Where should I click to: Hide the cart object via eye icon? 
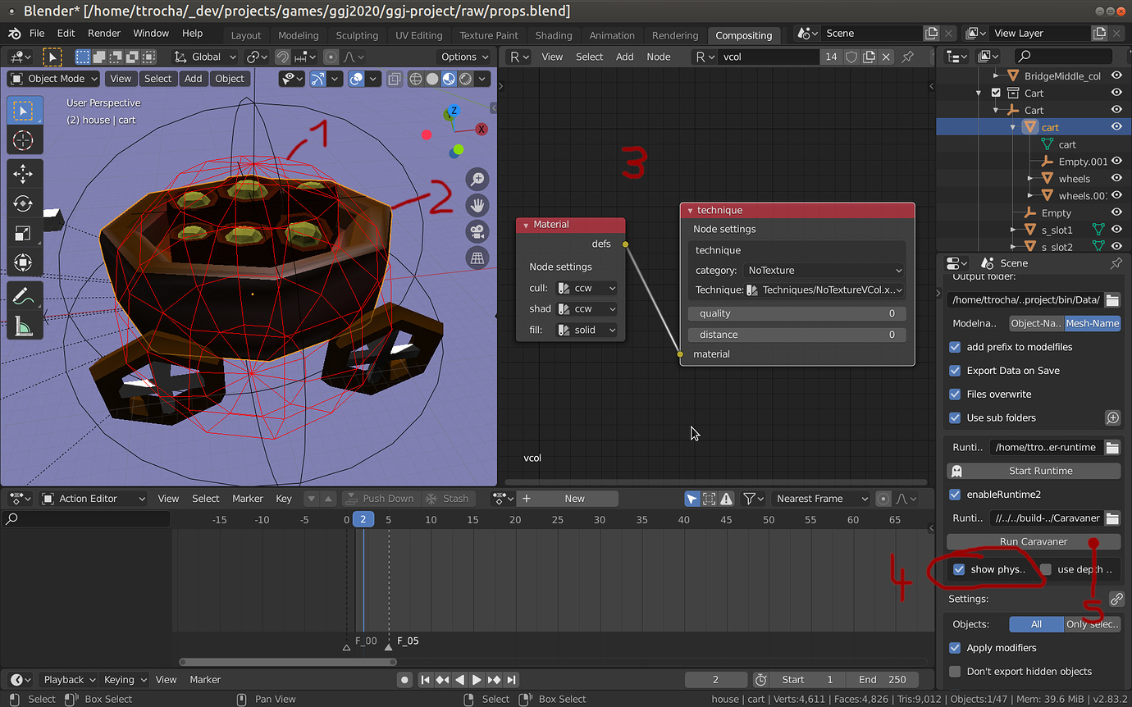1116,127
